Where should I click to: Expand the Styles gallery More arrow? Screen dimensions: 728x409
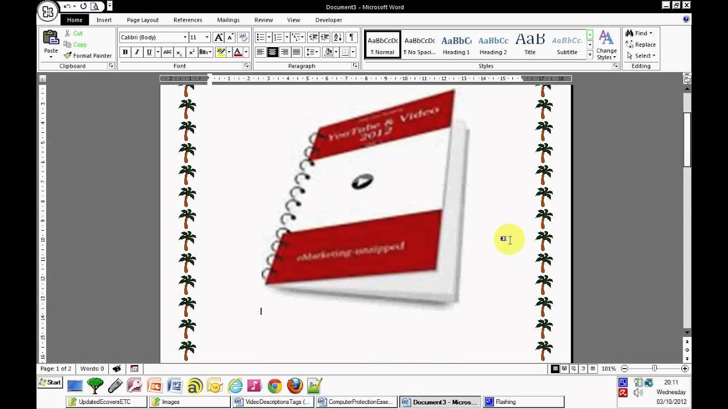click(590, 55)
